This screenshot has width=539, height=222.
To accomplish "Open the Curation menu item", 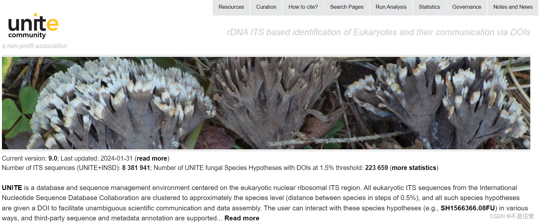I will (266, 7).
